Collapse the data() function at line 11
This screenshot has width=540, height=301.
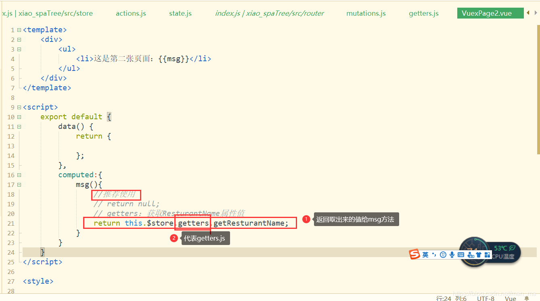click(x=19, y=127)
